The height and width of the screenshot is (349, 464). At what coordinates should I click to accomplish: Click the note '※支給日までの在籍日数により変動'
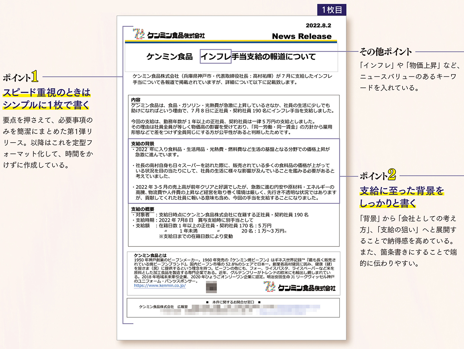pyautogui.click(x=196, y=236)
